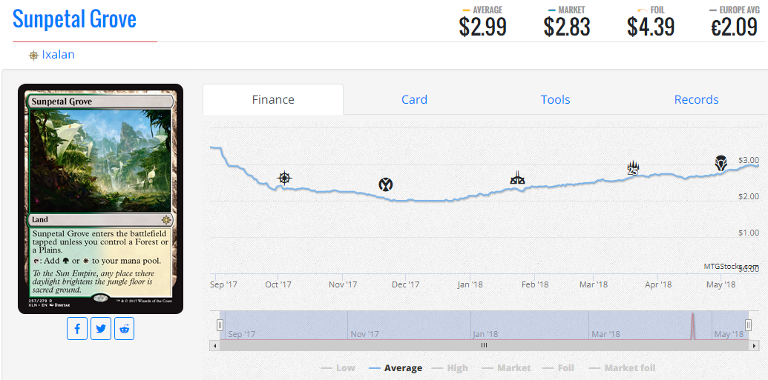Image resolution: width=768 pixels, height=380 pixels.
Task: Click the navigator scrollbar thumb grip
Action: click(484, 345)
